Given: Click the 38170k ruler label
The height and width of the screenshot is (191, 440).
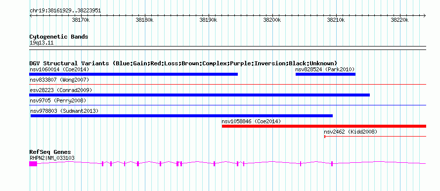Looking at the screenshot, I should click(x=81, y=20).
